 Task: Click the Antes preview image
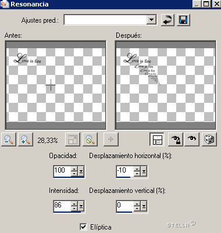[x=56, y=85]
